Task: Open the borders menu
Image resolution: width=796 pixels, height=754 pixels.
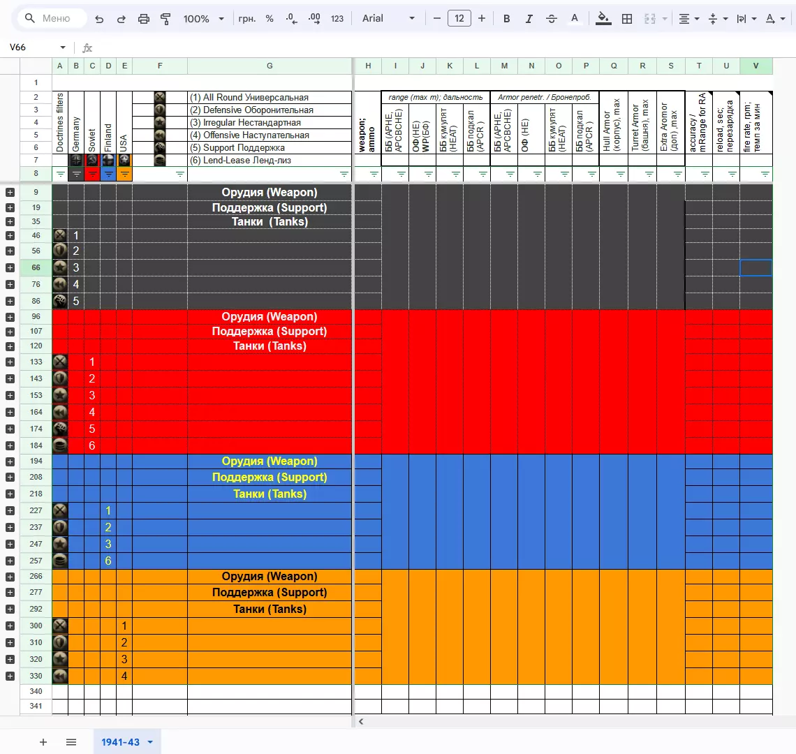Action: coord(627,19)
